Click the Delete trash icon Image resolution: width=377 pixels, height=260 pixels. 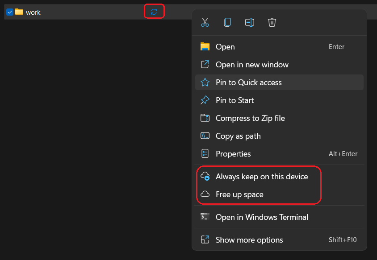[x=272, y=22]
